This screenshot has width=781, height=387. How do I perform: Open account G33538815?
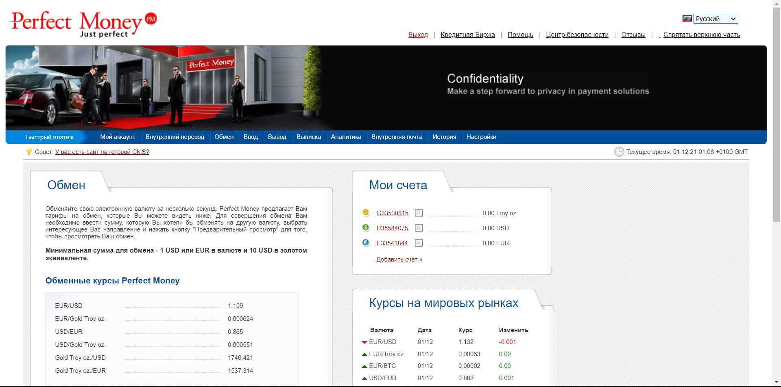click(x=392, y=213)
